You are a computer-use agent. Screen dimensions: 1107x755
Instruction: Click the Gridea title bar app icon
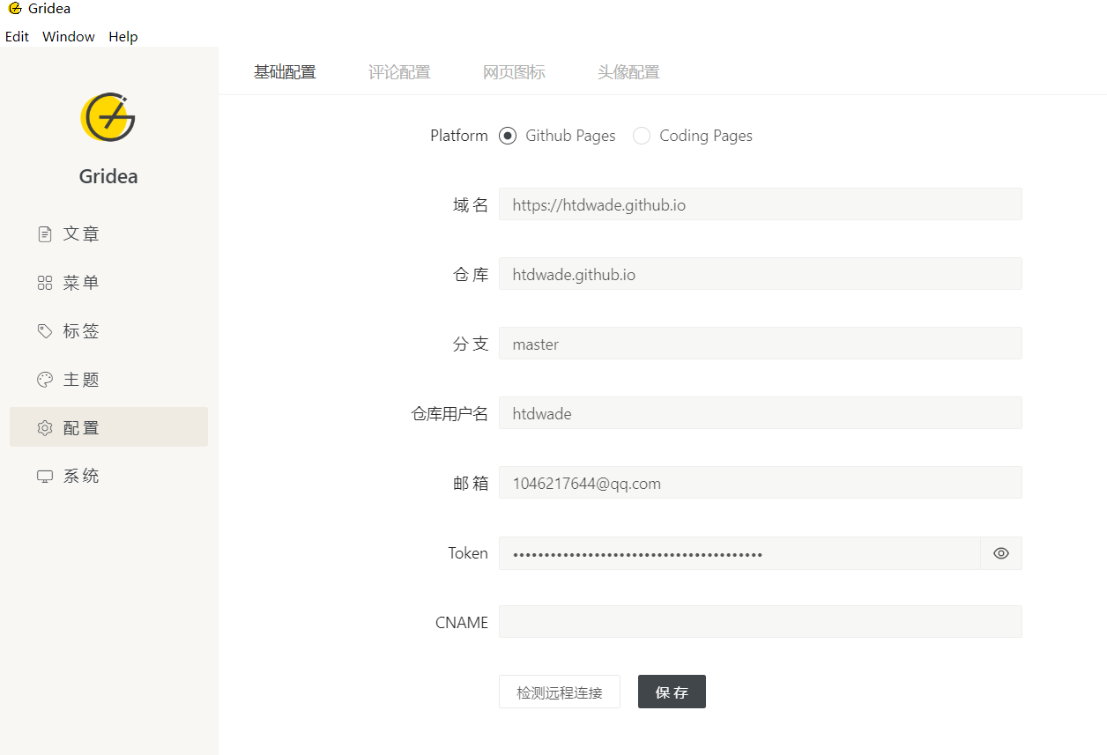click(14, 9)
